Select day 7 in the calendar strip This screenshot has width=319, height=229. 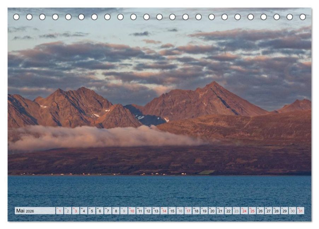(108, 211)
